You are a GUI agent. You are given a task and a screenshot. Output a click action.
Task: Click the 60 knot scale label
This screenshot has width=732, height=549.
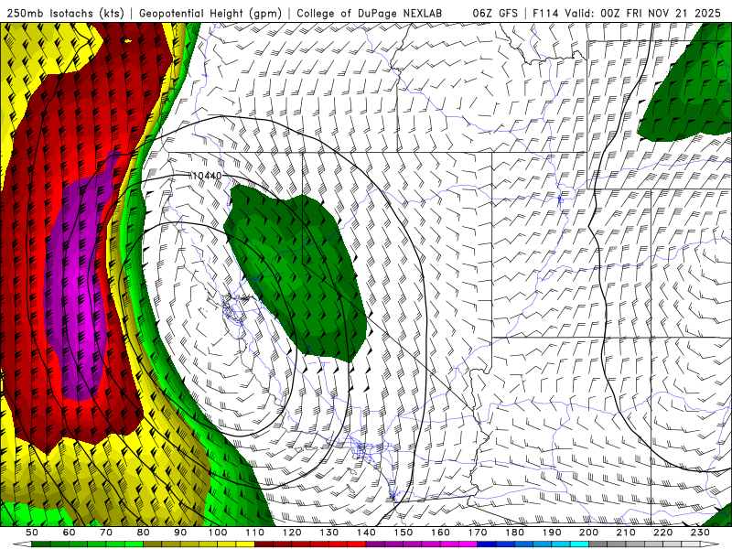tap(69, 533)
